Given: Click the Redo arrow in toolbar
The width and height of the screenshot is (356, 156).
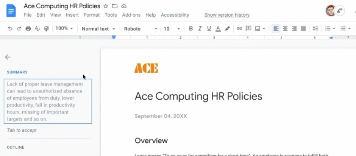Looking at the screenshot, I should [x=19, y=29].
